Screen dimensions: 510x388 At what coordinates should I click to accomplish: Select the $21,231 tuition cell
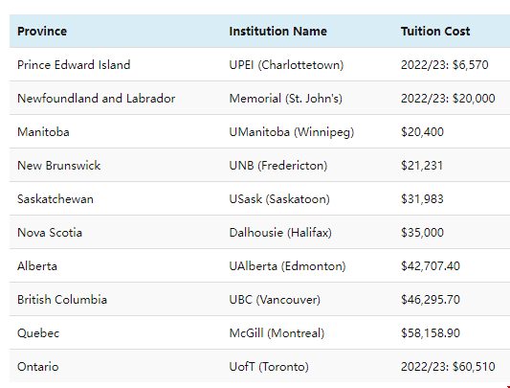pyautogui.click(x=422, y=166)
